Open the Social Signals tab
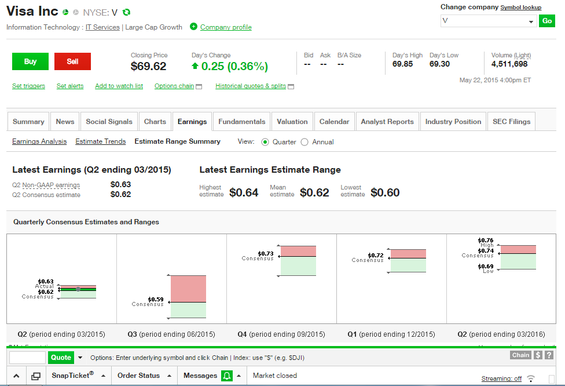 click(x=109, y=122)
